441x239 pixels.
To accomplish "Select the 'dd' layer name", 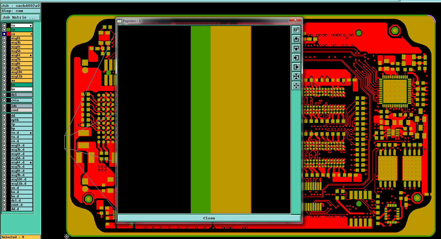I will pos(21,116).
